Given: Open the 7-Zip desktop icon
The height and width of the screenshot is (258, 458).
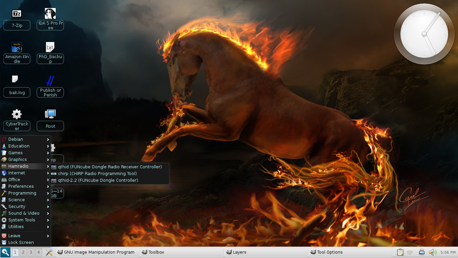Looking at the screenshot, I should tap(17, 14).
